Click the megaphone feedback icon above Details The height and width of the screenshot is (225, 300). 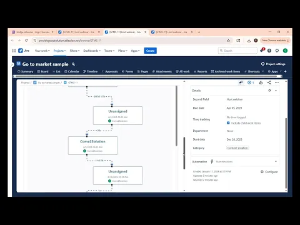coord(241,82)
